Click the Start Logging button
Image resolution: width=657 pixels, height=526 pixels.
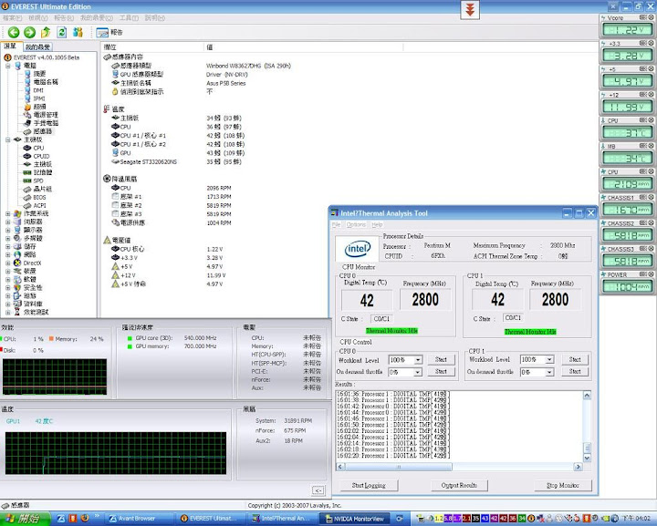[x=369, y=486]
